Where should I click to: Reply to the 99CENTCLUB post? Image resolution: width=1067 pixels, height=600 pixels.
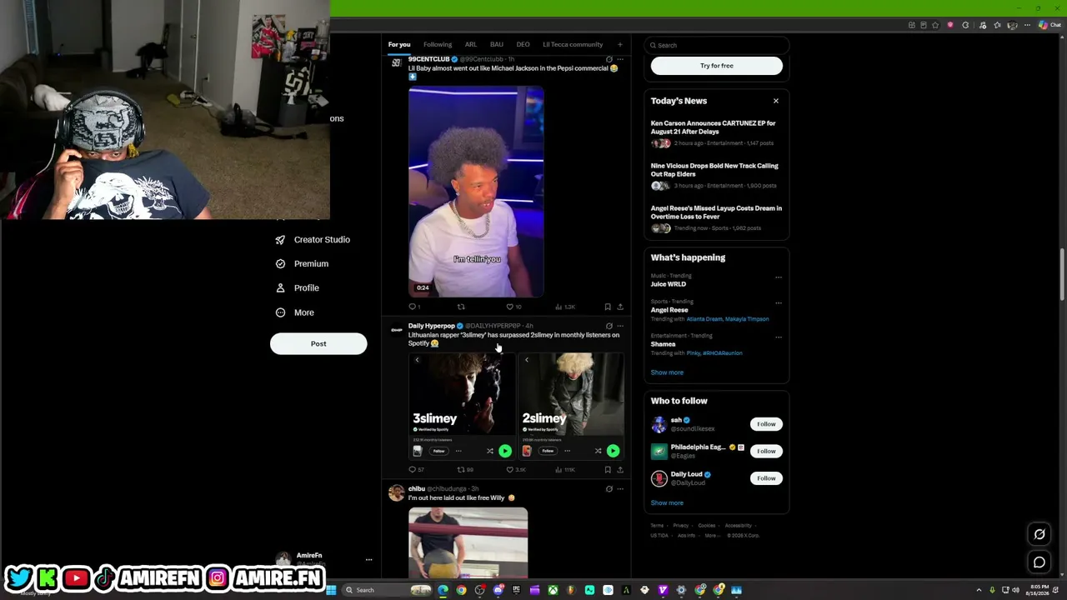click(413, 307)
